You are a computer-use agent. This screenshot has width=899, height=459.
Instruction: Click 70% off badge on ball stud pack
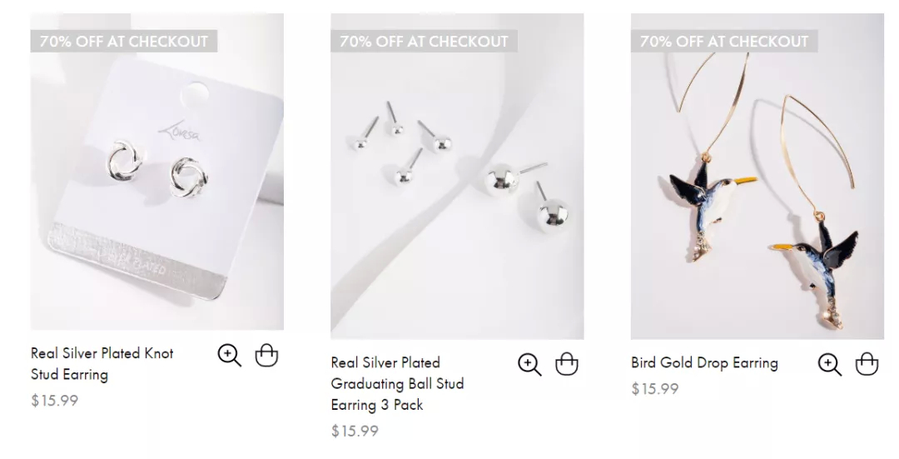click(424, 42)
